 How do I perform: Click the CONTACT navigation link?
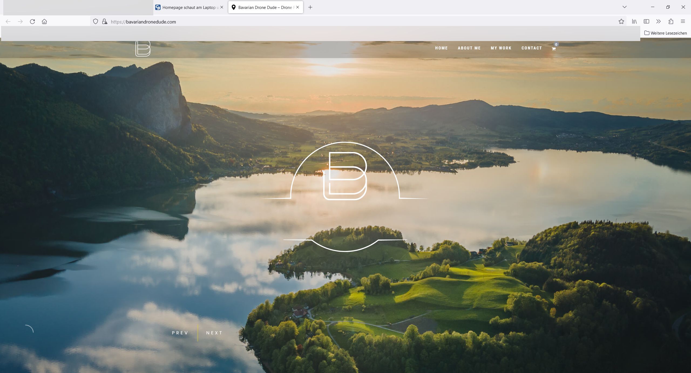(x=531, y=48)
